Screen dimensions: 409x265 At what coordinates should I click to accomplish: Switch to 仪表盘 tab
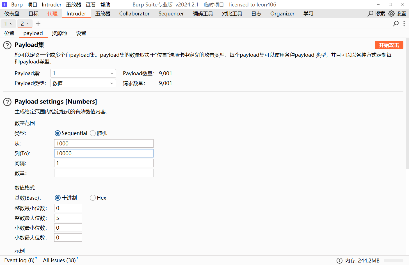[x=12, y=13]
